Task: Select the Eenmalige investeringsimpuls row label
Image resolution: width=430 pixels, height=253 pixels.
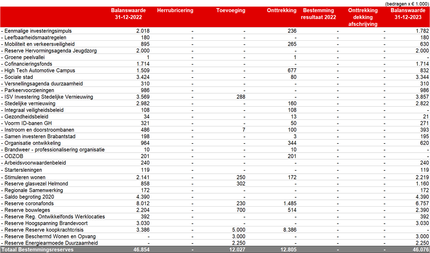Action: (37, 31)
